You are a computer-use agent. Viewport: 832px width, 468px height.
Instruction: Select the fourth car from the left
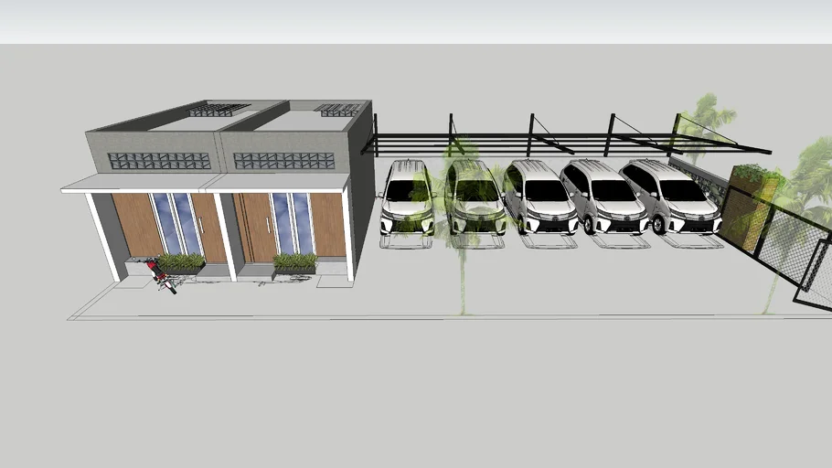pyautogui.click(x=603, y=198)
